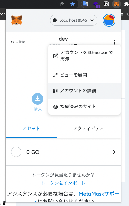Open the Google Translate extension icon
The height and width of the screenshot is (206, 129).
[x=86, y=4]
